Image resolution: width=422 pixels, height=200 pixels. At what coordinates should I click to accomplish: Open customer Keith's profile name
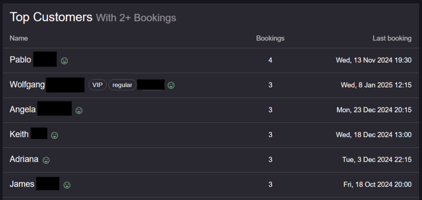click(x=28, y=134)
